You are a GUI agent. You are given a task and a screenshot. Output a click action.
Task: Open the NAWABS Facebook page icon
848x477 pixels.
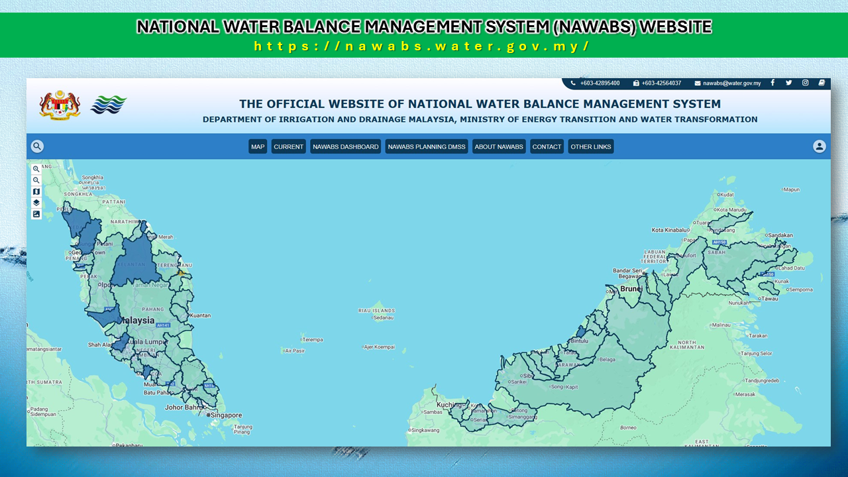click(772, 83)
